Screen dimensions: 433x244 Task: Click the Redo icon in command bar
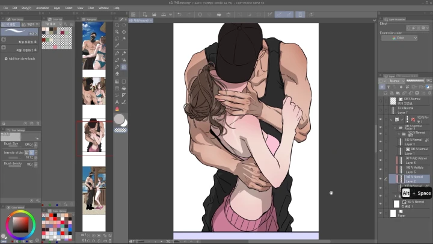coord(189,14)
